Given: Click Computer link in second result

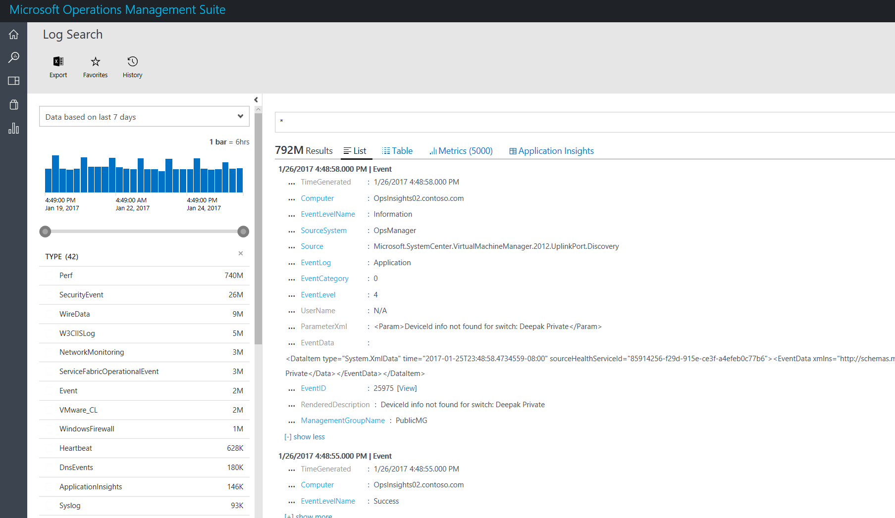Looking at the screenshot, I should [x=317, y=485].
